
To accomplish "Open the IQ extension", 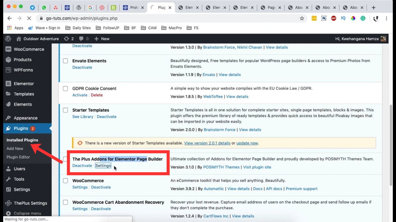I will [343, 18].
